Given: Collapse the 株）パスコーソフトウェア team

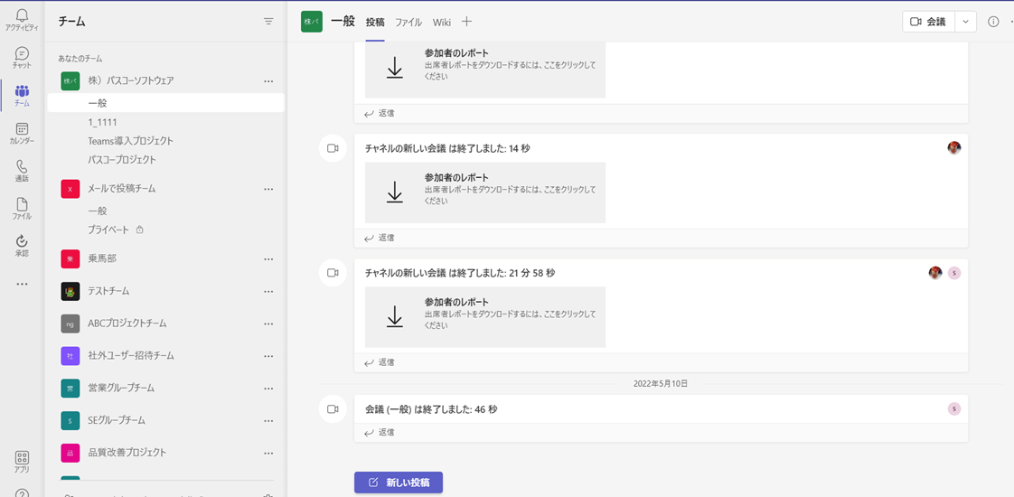Looking at the screenshot, I should pos(131,80).
